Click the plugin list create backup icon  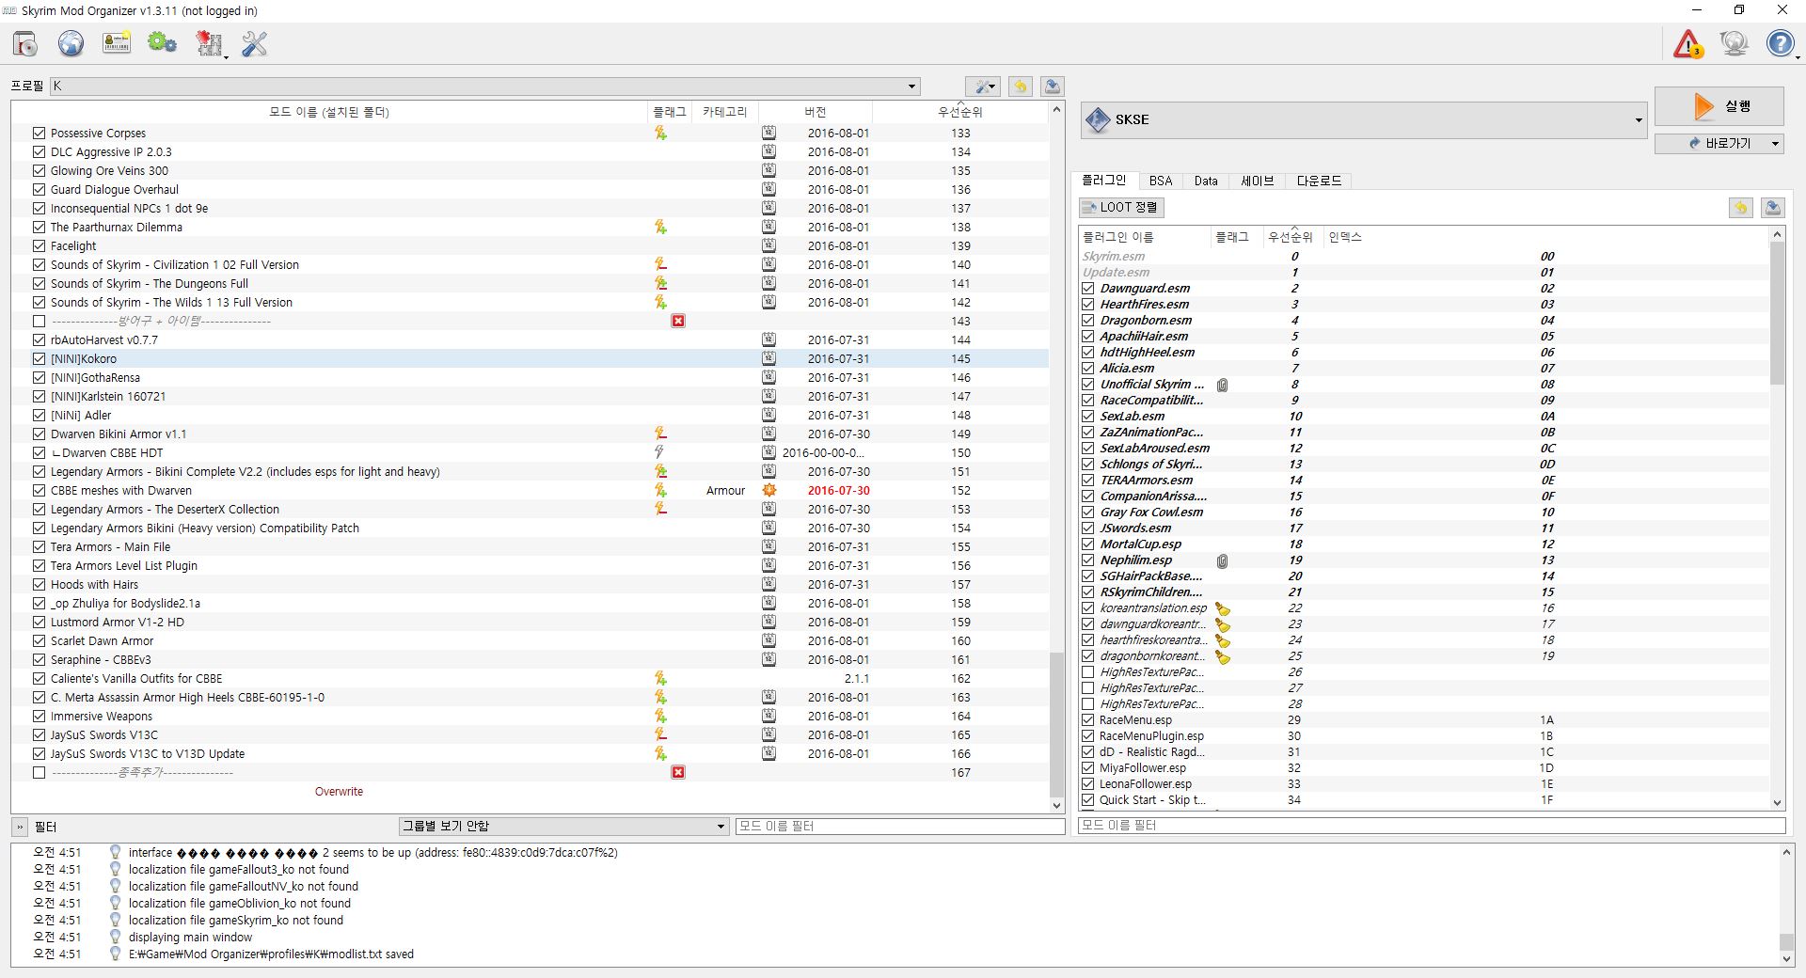pos(1773,208)
